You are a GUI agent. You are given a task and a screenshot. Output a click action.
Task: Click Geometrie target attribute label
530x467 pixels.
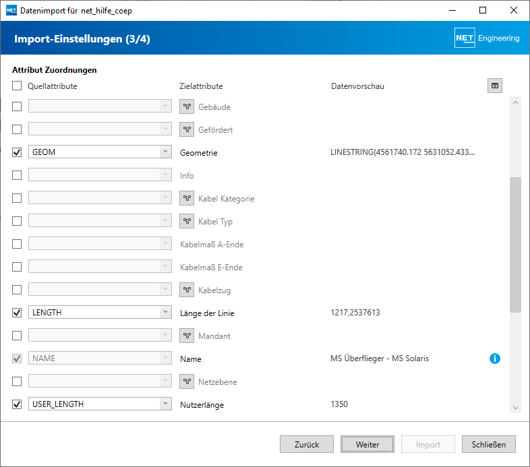[199, 153]
